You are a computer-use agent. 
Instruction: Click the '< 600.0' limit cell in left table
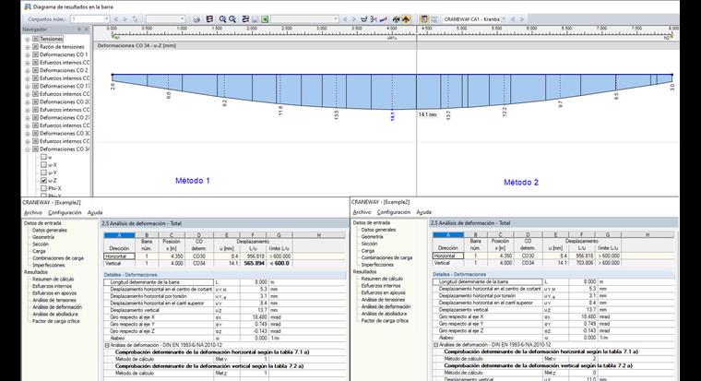pos(279,264)
